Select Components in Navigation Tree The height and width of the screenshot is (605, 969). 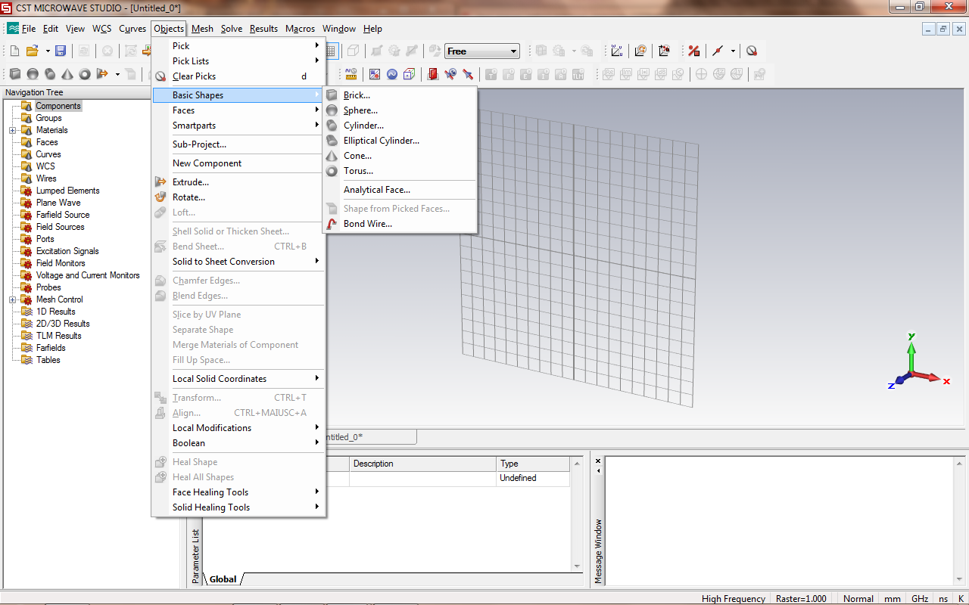coord(58,106)
